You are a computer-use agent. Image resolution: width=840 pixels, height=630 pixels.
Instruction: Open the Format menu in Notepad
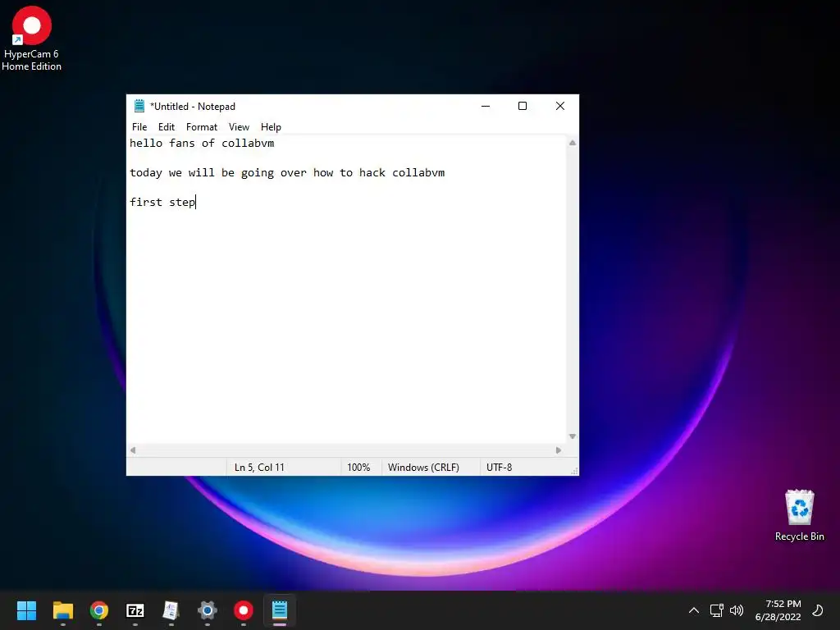coord(202,127)
